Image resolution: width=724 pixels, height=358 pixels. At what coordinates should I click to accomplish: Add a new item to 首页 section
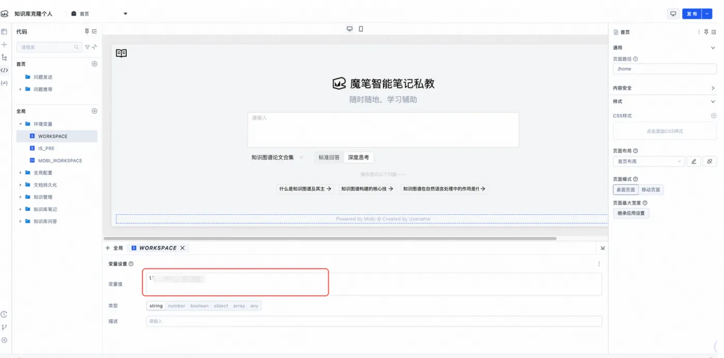click(x=94, y=64)
